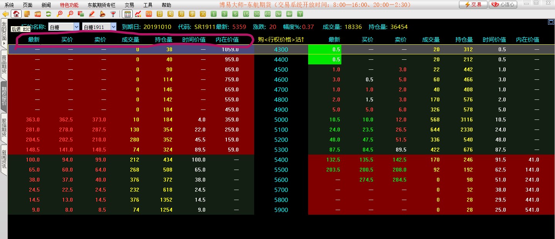The height and width of the screenshot is (239, 555).
Task: Go to the home page icon
Action: pyautogui.click(x=16, y=14)
